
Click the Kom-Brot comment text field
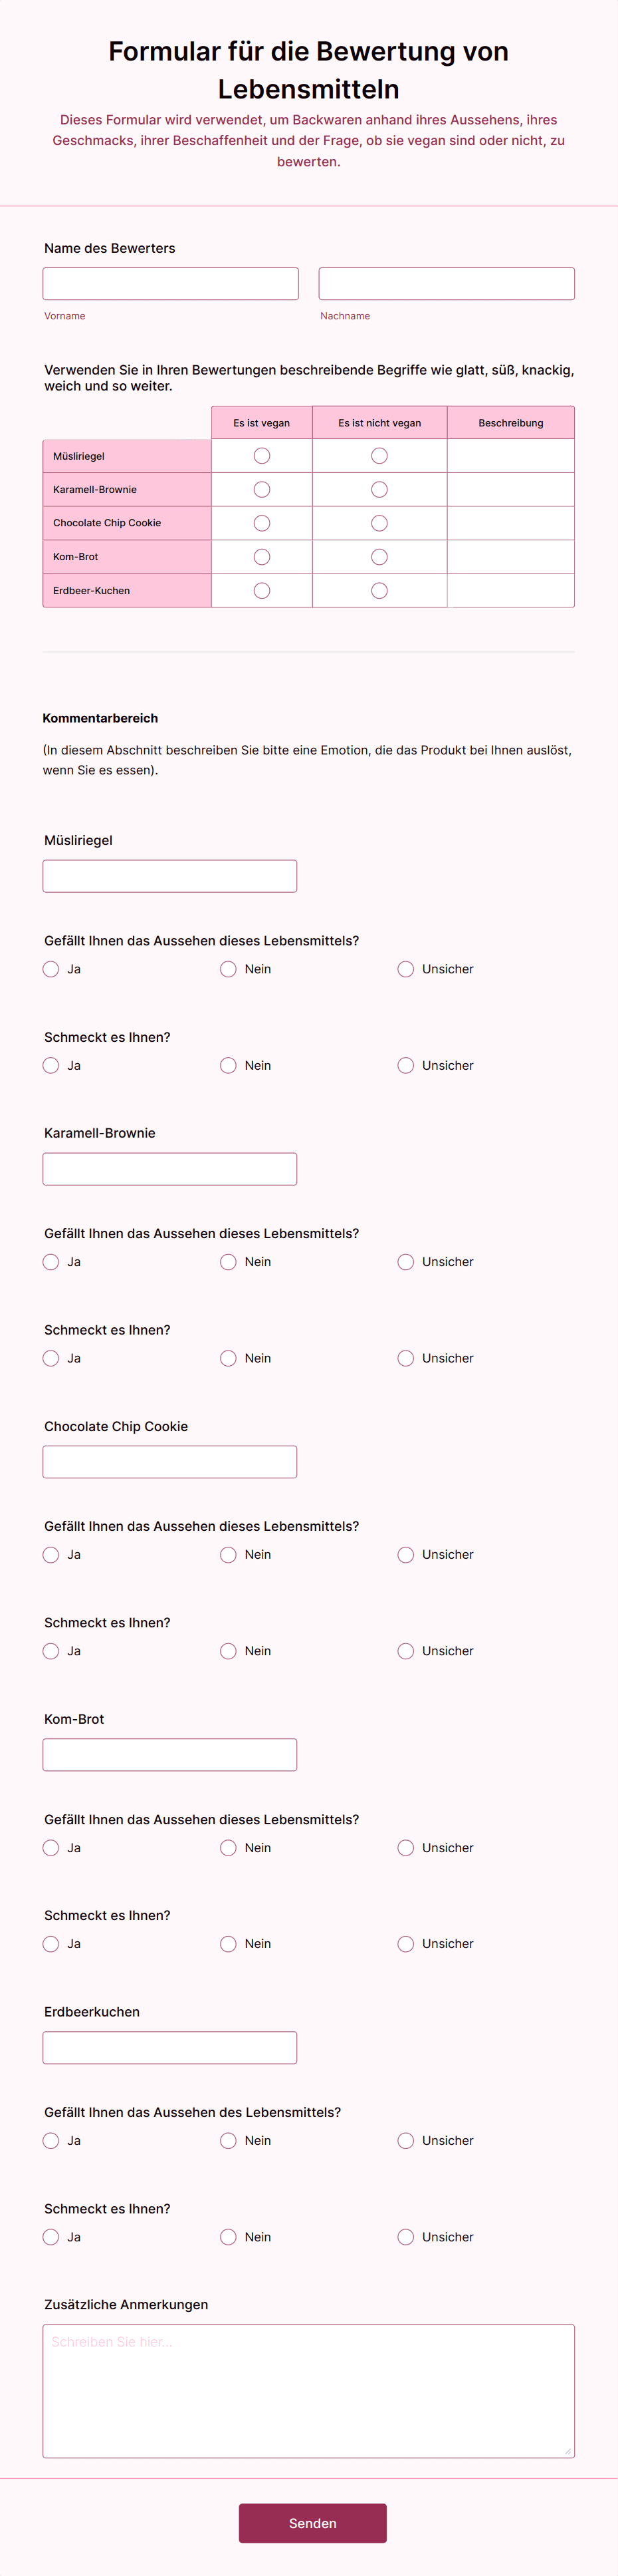coord(169,1755)
